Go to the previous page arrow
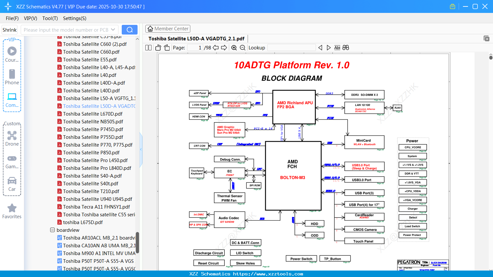 click(x=216, y=47)
